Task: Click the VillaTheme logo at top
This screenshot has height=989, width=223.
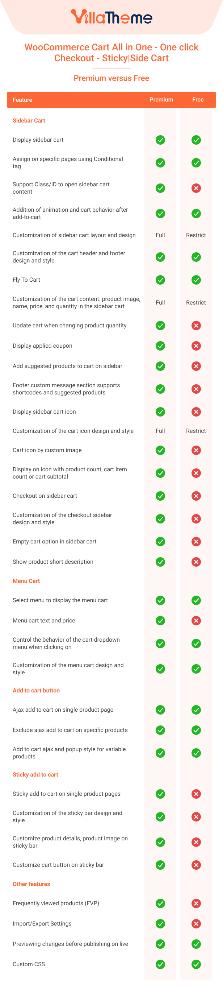Action: pyautogui.click(x=111, y=17)
